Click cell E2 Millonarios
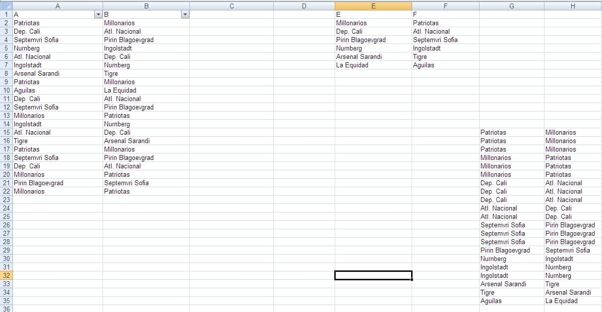Viewport: 602px width, 312px height. click(x=373, y=23)
